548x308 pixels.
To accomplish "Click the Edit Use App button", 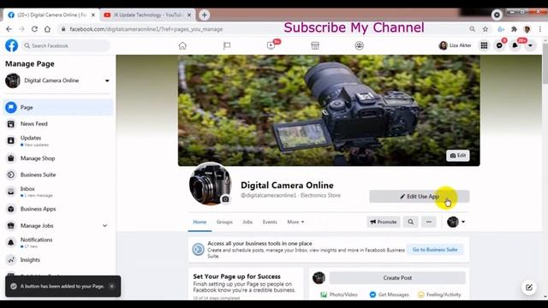I will (420, 196).
